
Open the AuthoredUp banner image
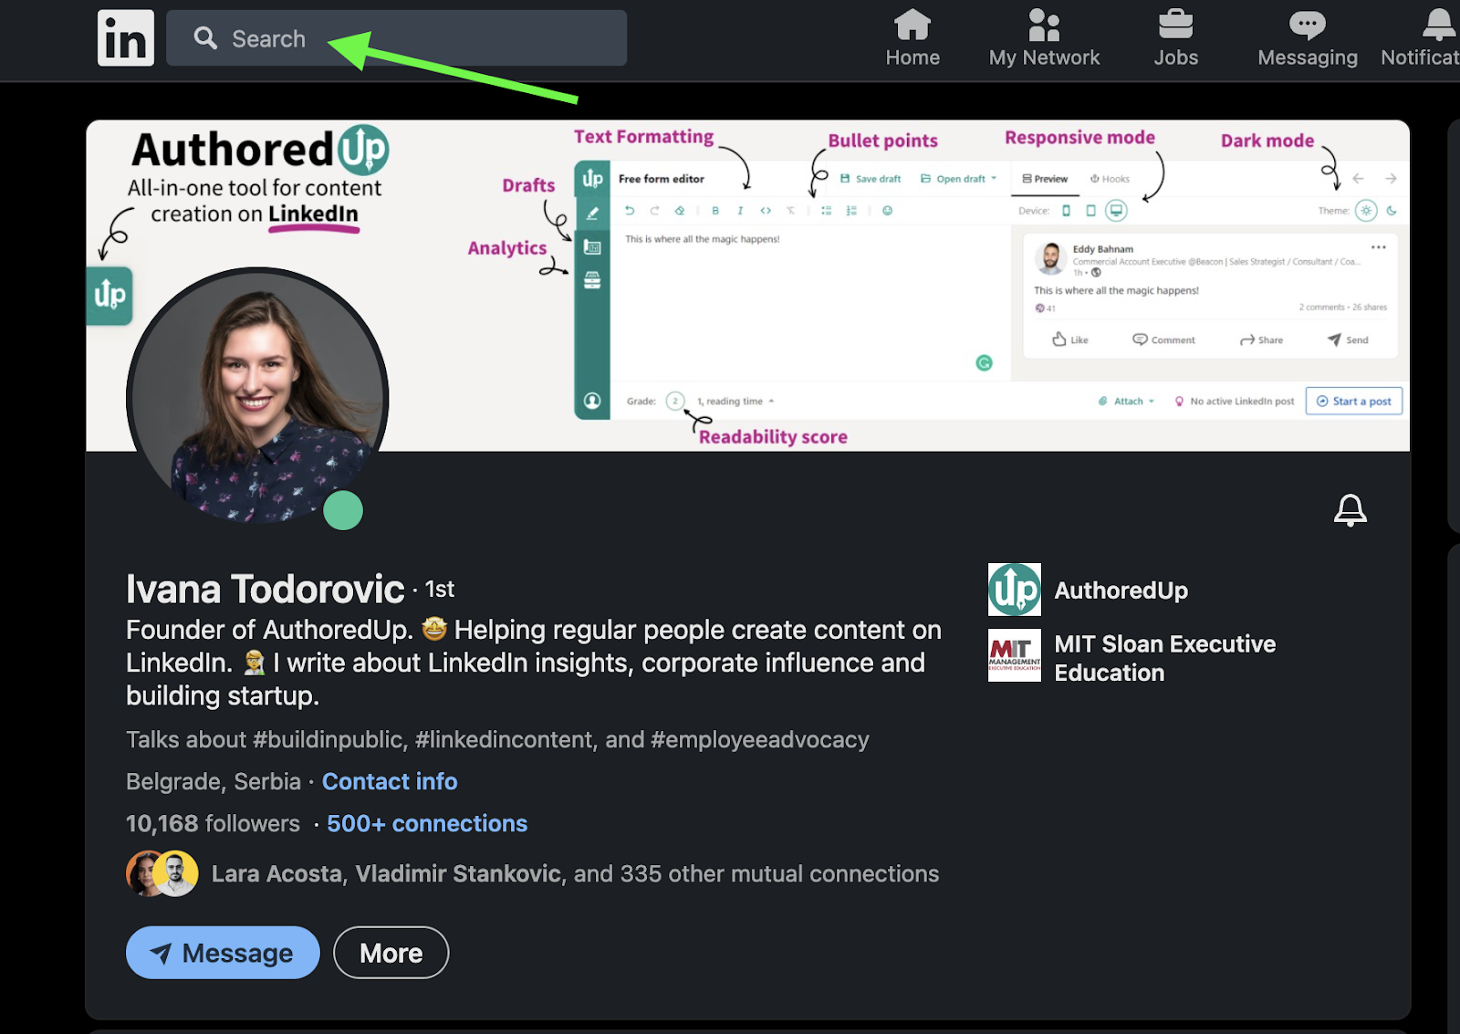point(747,285)
